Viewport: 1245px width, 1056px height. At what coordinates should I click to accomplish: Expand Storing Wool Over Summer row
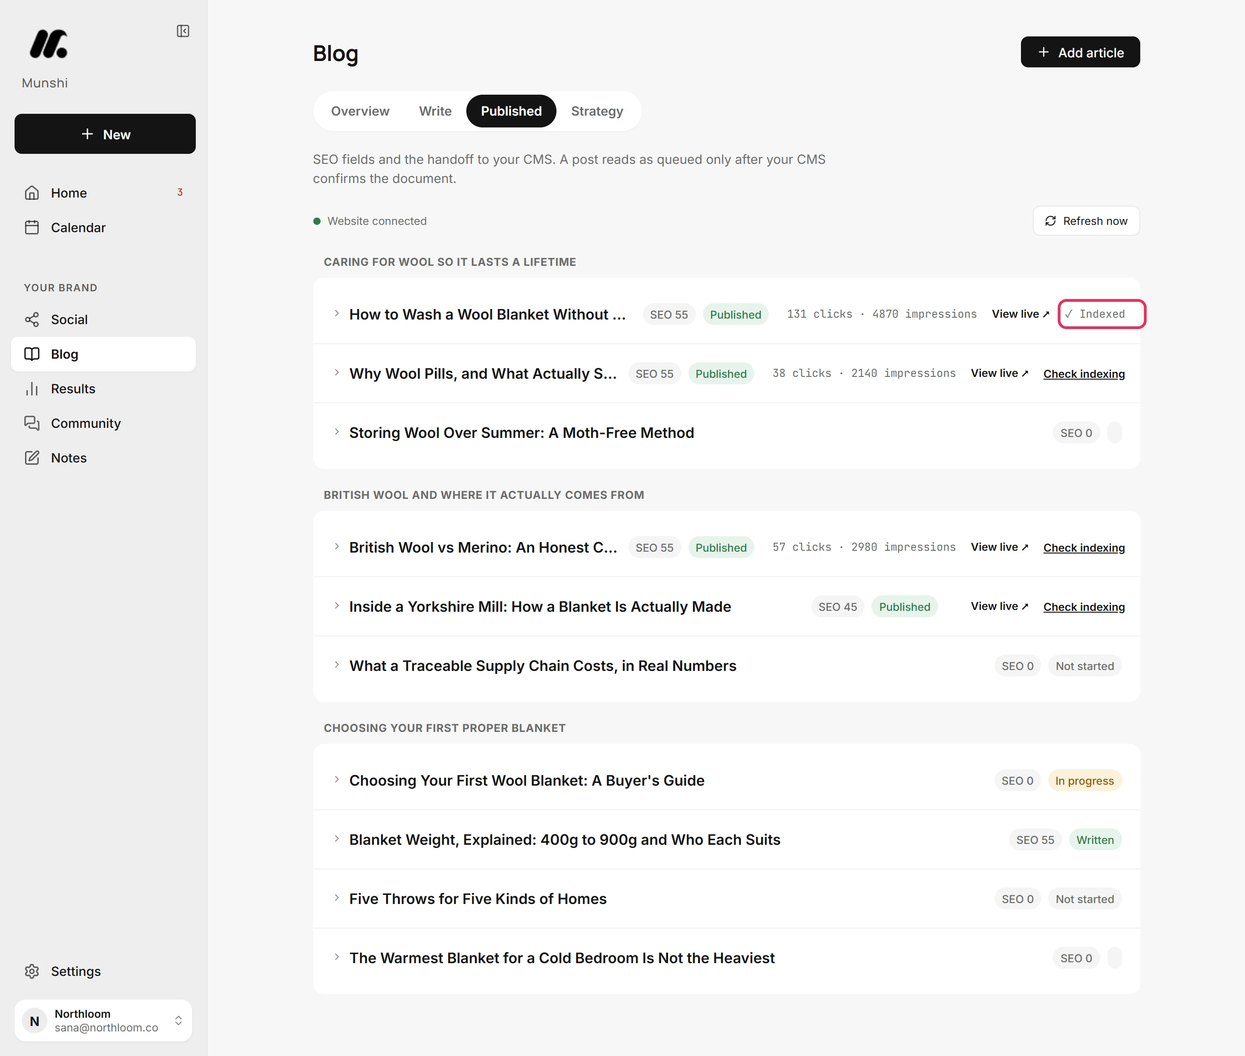tap(337, 432)
